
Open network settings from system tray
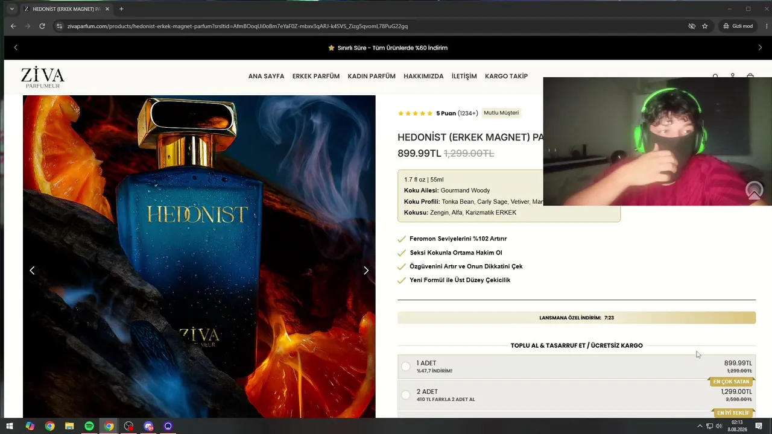click(709, 426)
